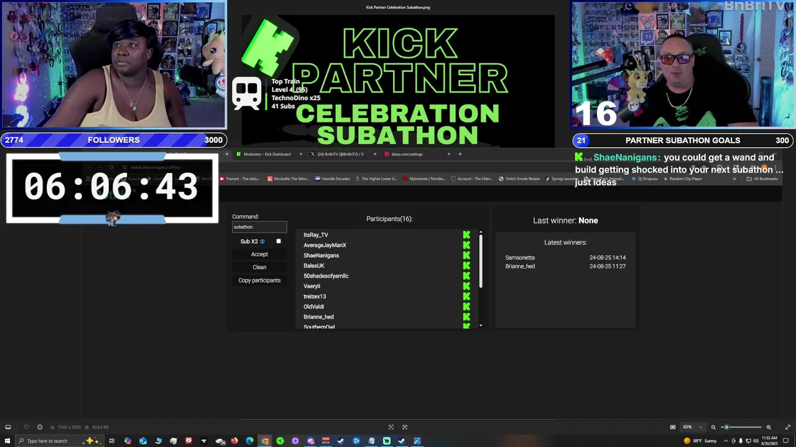Open Task View on taskbar

pos(112,441)
